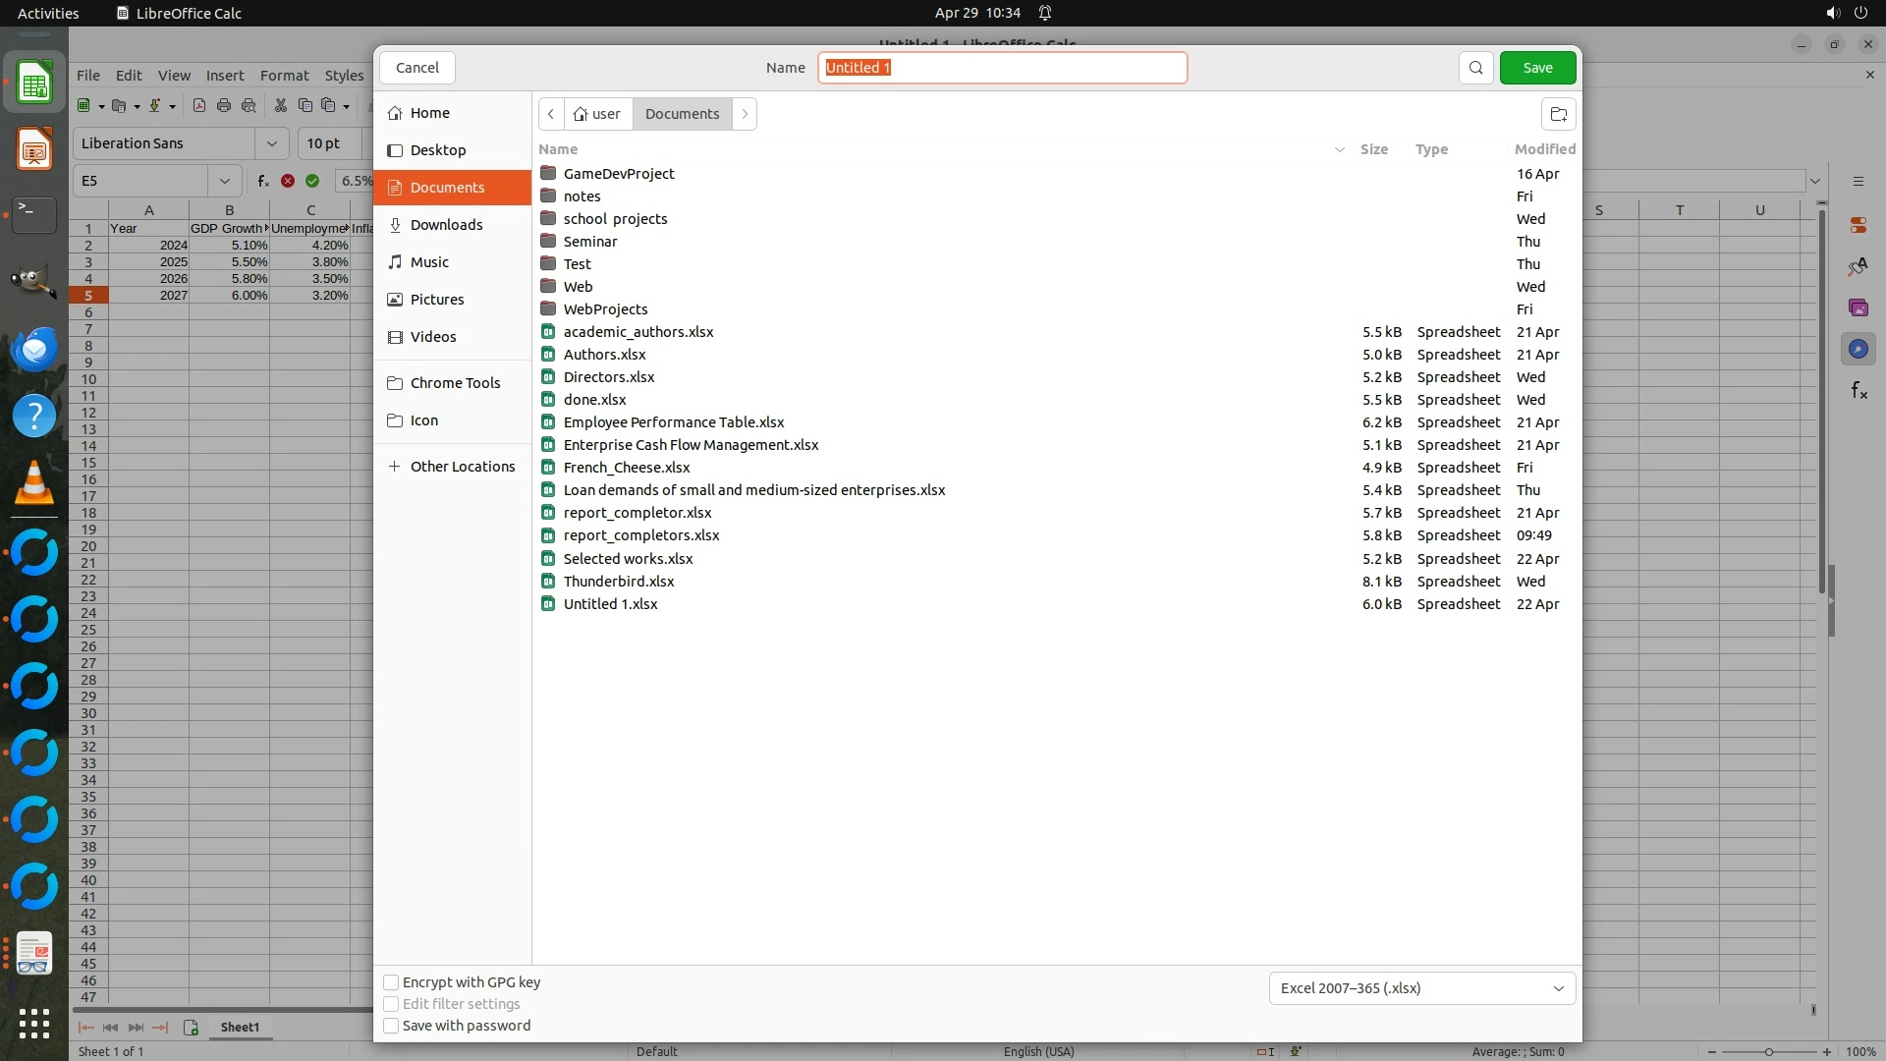Click the Cancel button

pos(417,68)
